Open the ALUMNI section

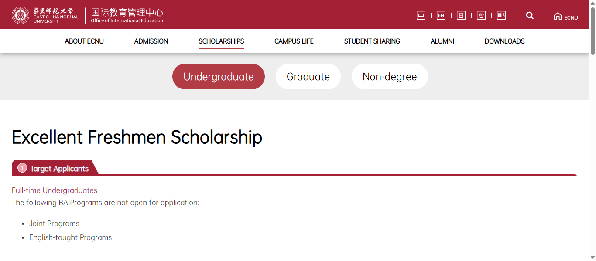(x=442, y=41)
